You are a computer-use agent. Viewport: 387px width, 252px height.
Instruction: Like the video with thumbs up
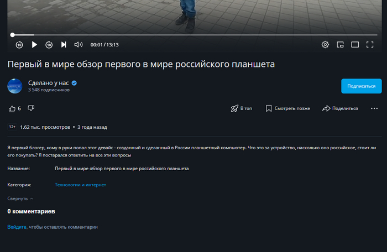point(12,108)
